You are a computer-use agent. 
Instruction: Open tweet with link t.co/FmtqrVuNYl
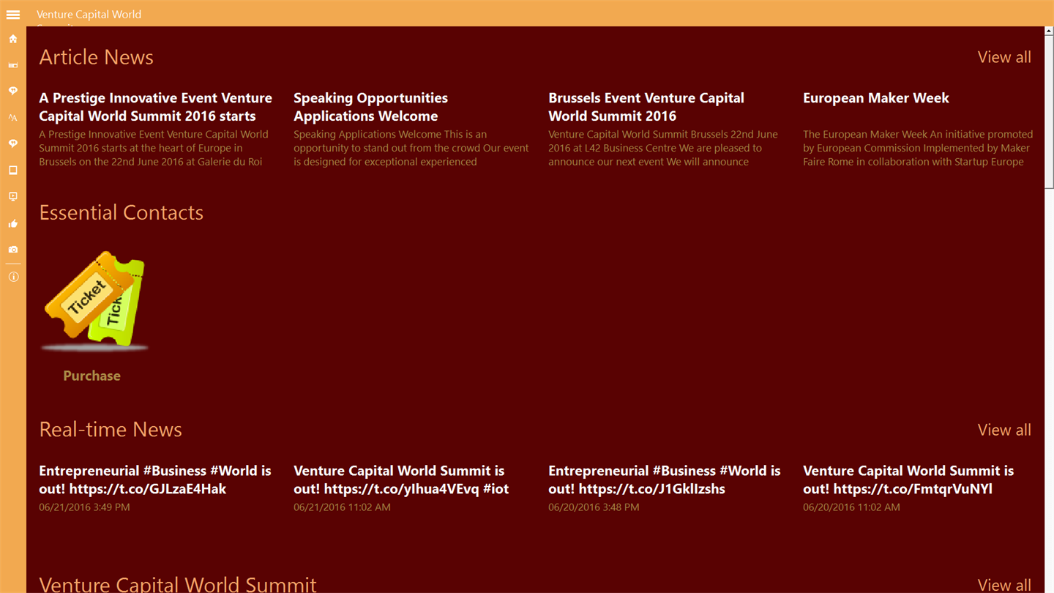908,480
